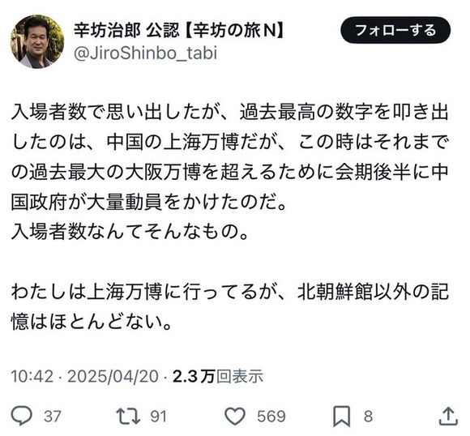Open the @JiroShinbo_tabi handle link

click(x=145, y=53)
